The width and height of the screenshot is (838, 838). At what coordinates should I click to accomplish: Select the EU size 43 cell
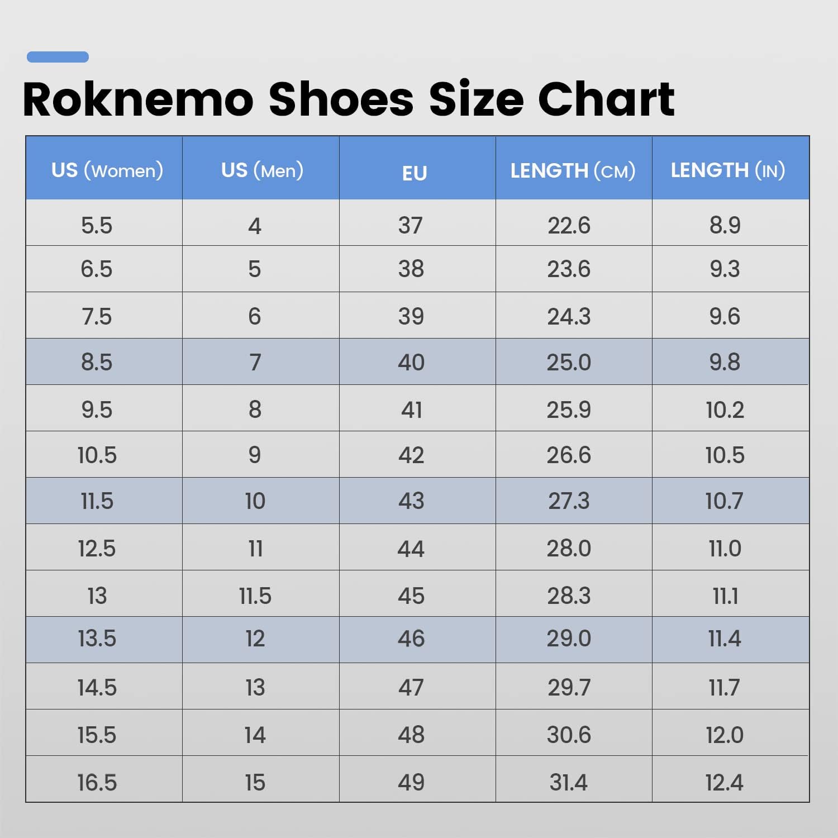point(411,501)
